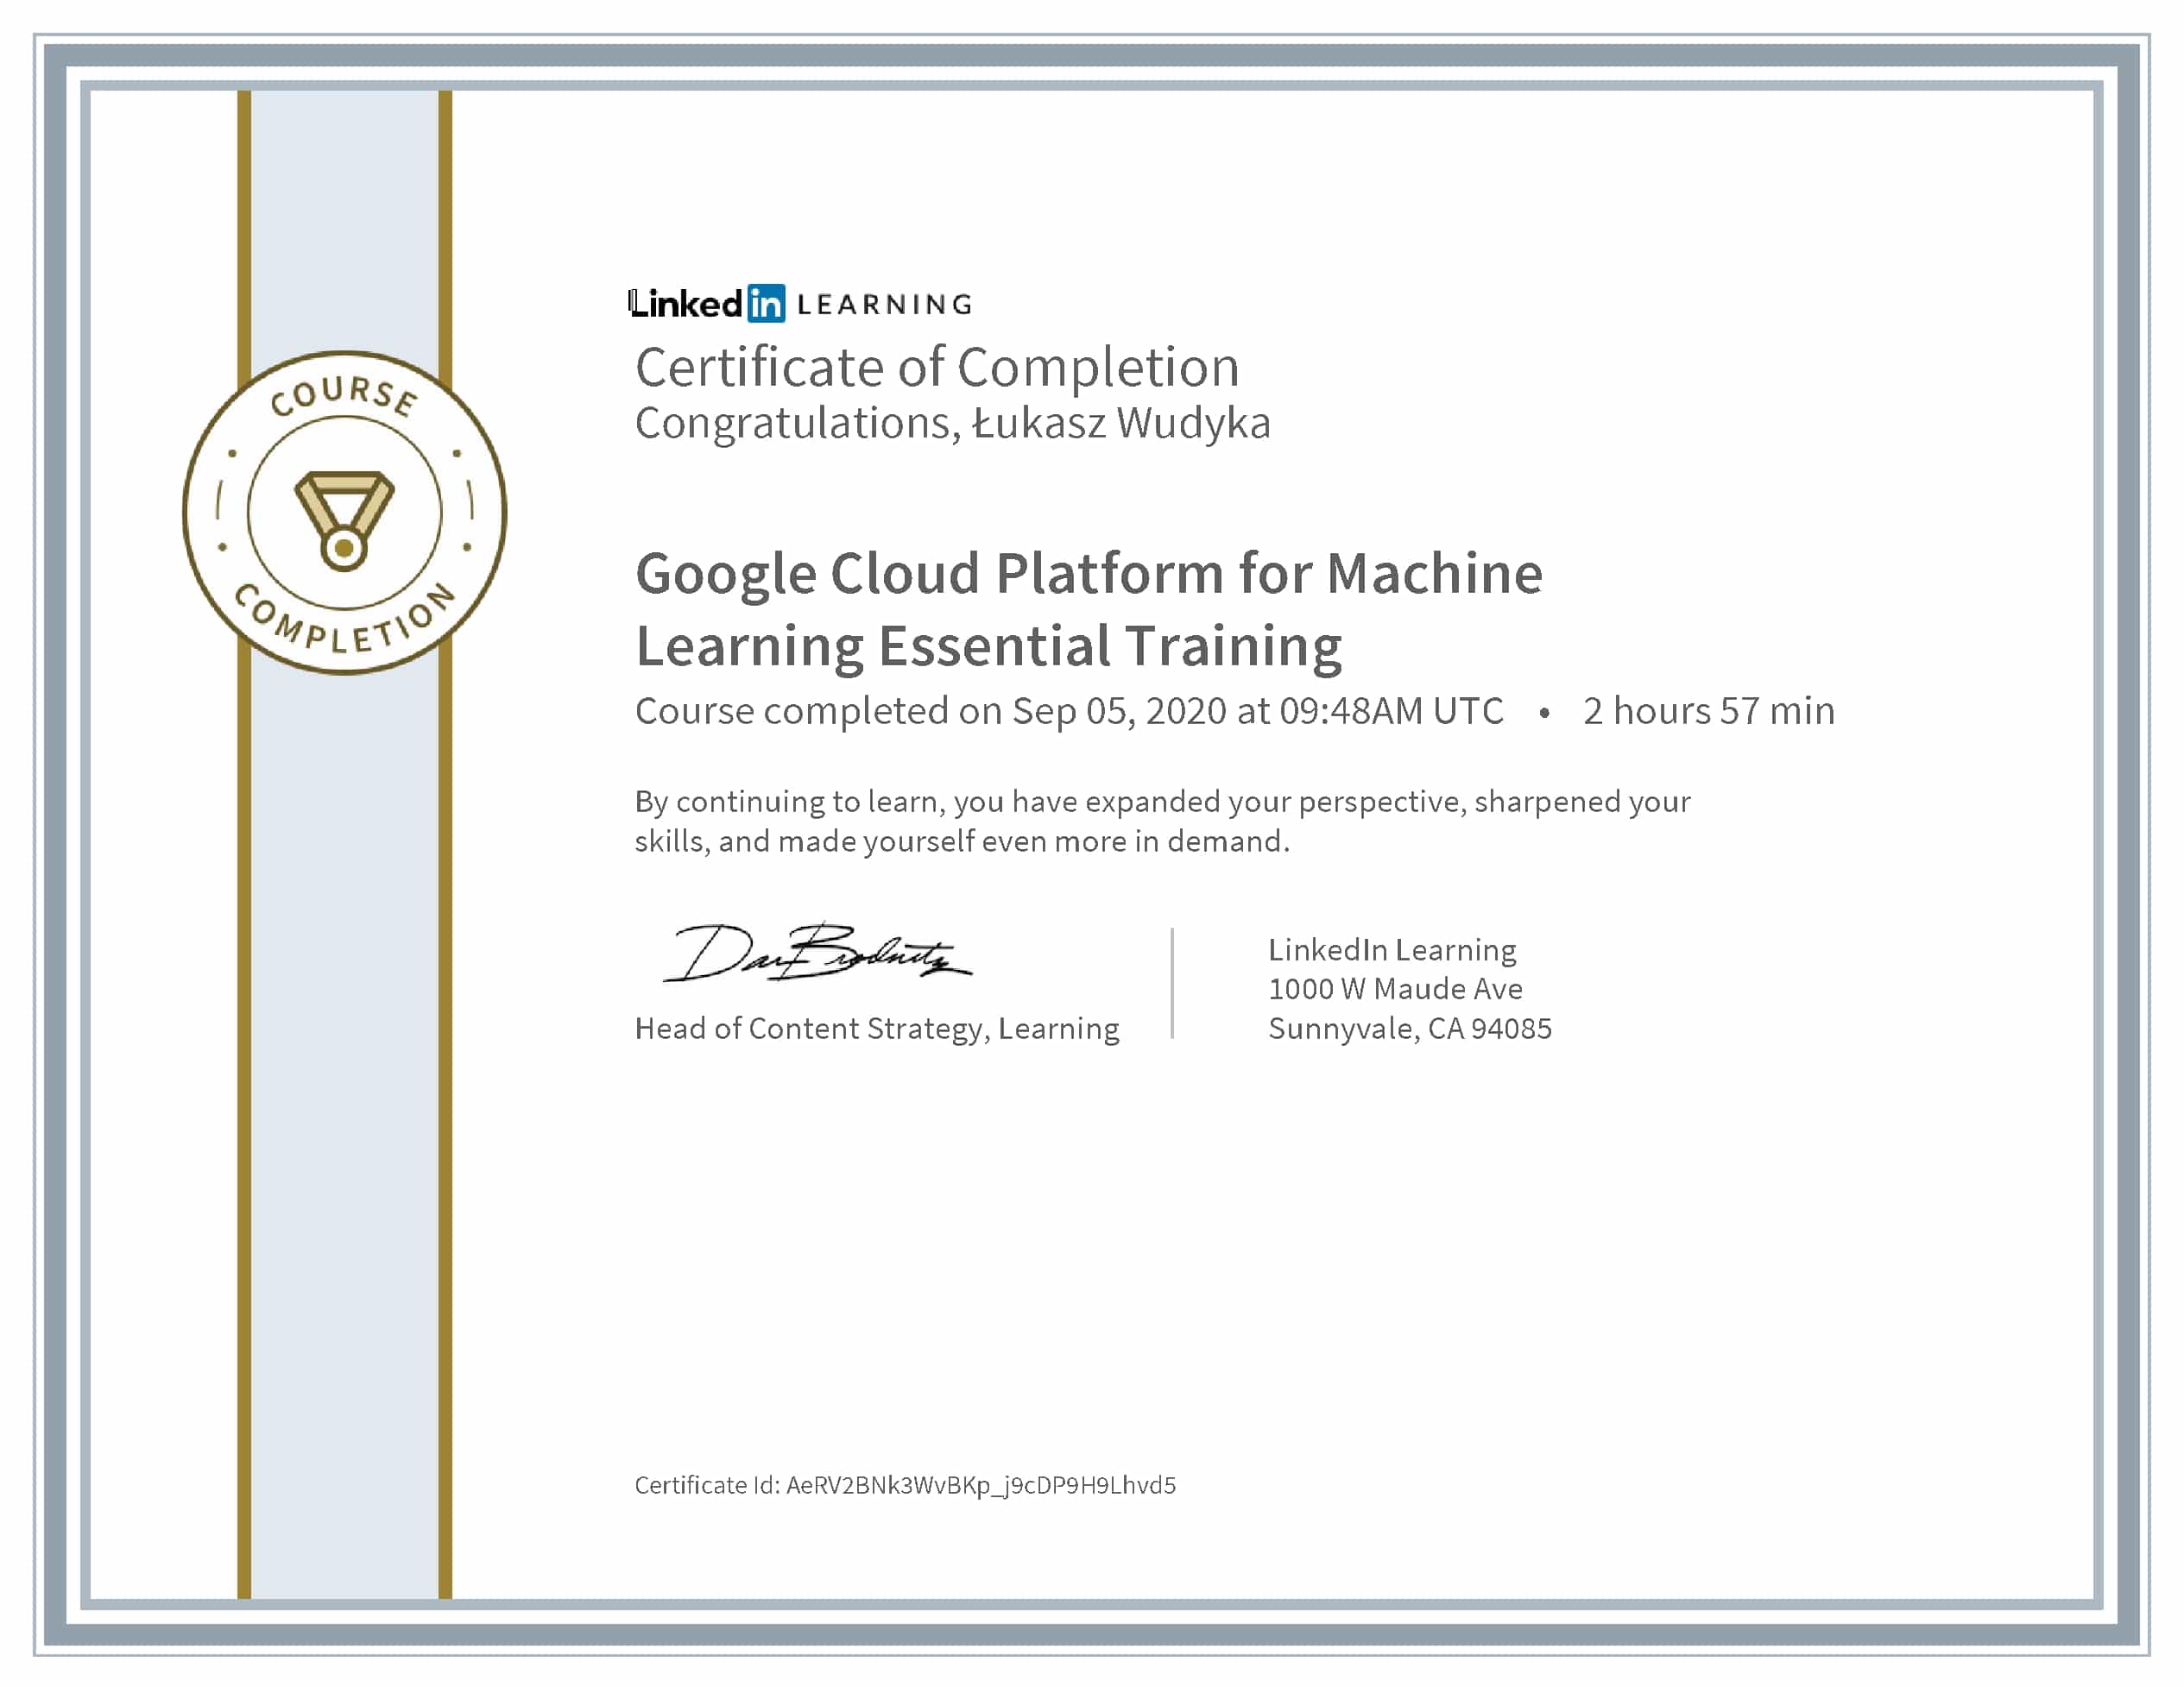Click the LinkedIn 'in' logo icon

[766, 304]
